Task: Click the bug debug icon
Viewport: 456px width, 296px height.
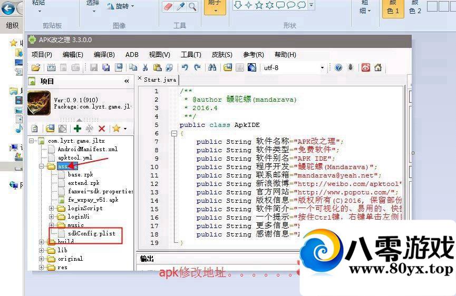Action: coord(351,68)
